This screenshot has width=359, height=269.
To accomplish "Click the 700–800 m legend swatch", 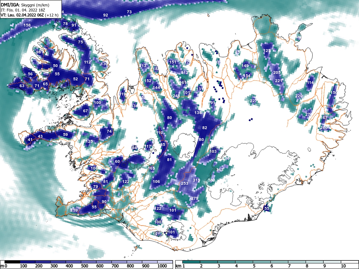I will pyautogui.click(x=119, y=261).
